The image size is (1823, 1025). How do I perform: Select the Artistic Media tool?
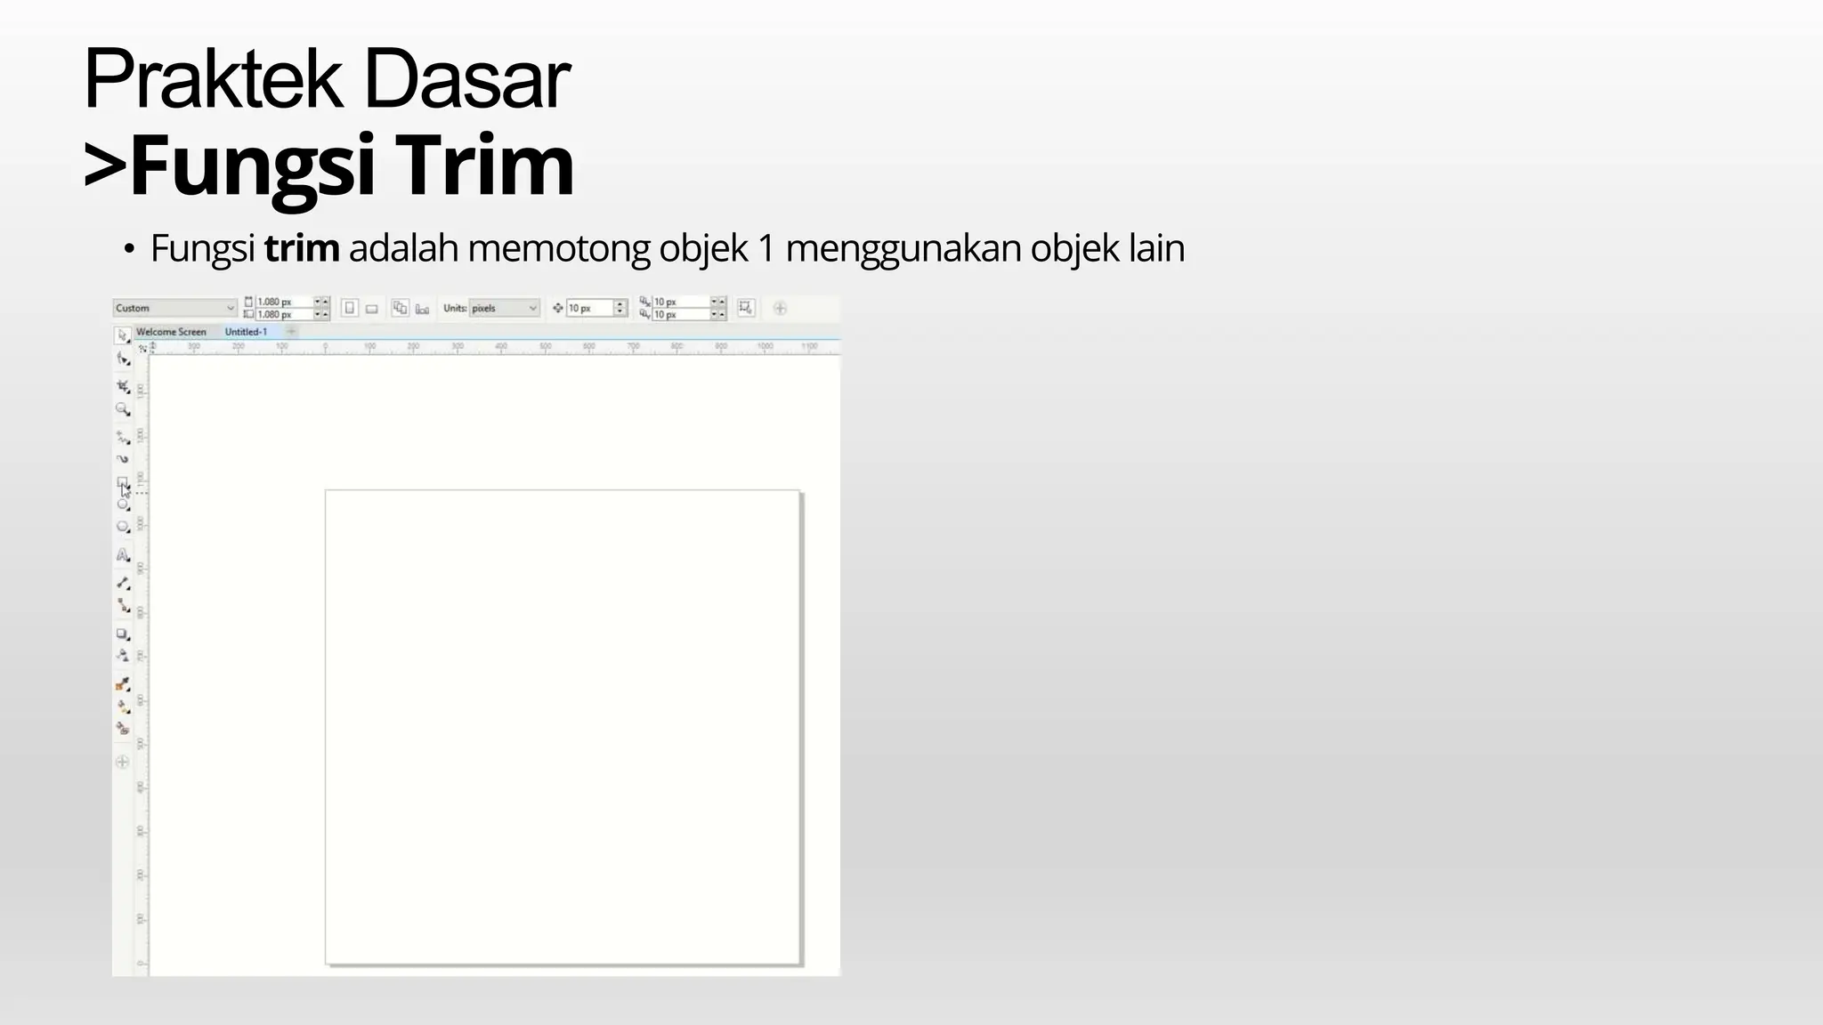[x=123, y=459]
